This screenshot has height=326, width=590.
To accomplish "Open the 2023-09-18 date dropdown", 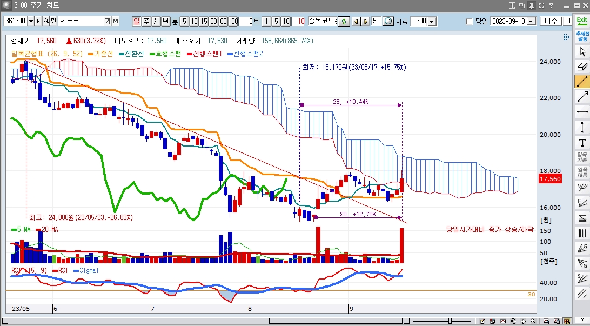I will point(531,22).
